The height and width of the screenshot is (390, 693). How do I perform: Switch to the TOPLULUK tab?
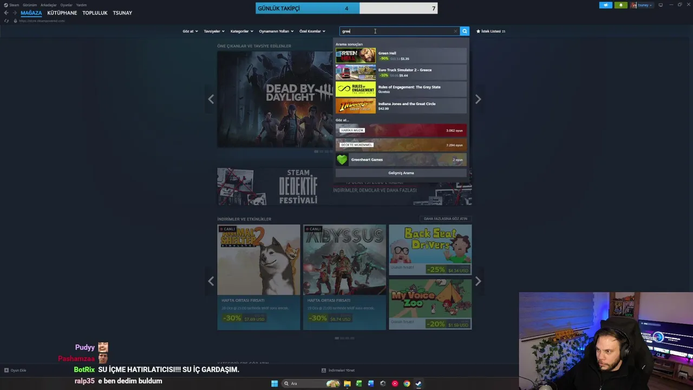pyautogui.click(x=95, y=13)
